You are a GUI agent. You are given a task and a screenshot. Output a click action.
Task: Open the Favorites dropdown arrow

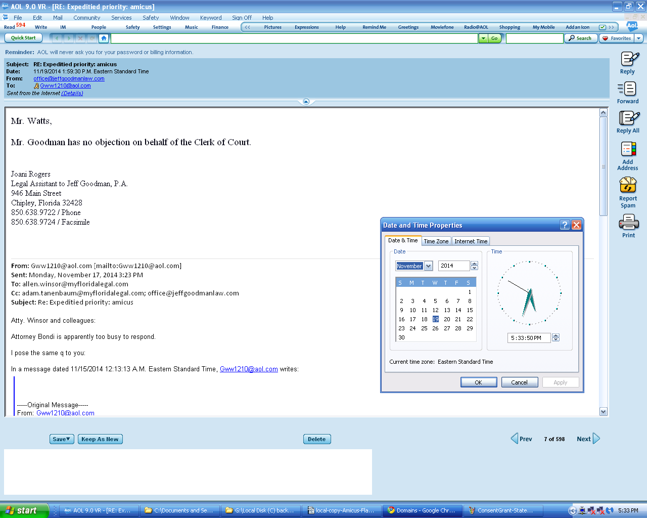pyautogui.click(x=638, y=38)
